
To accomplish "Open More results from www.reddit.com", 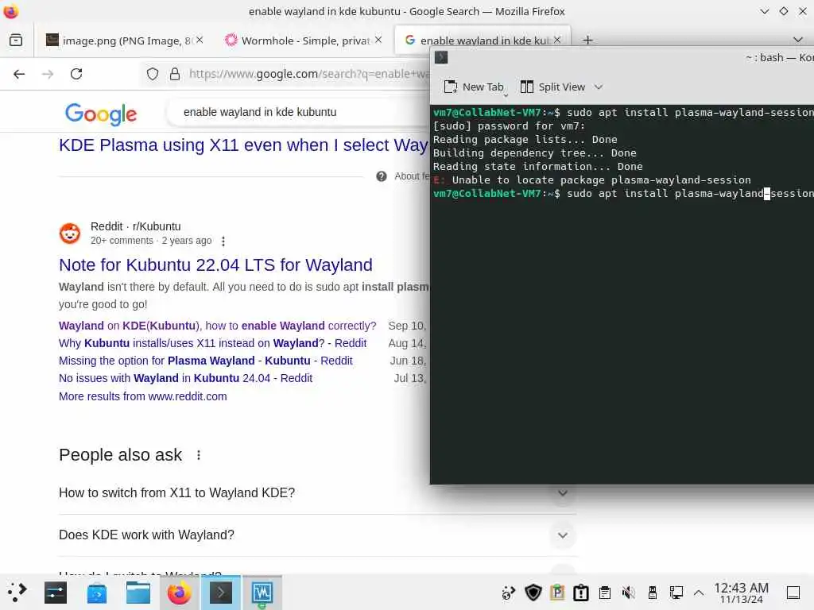I will click(x=143, y=397).
